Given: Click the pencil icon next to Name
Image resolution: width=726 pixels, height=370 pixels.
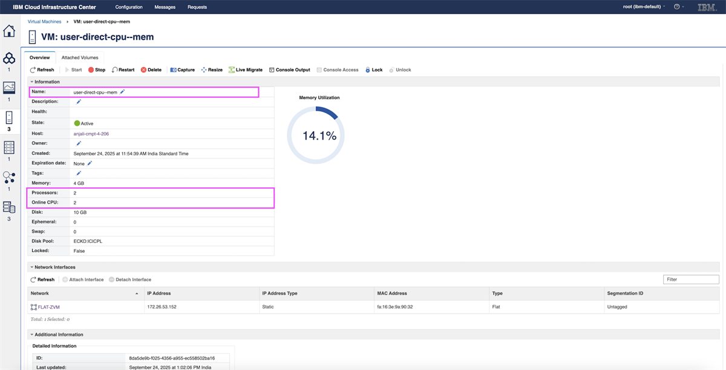Looking at the screenshot, I should point(122,92).
